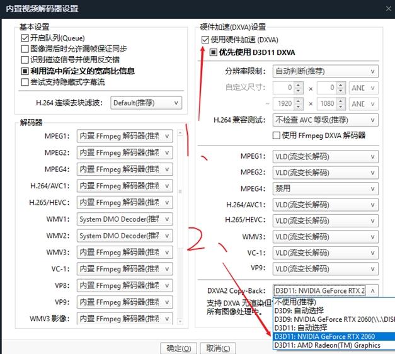Click custom size first width field showing 0
Screen dimensions: 395x354
283,88
